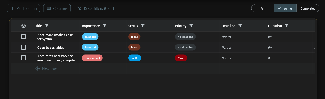
Task: Open Ideas status for Open trades tables
Action: coord(134,47)
